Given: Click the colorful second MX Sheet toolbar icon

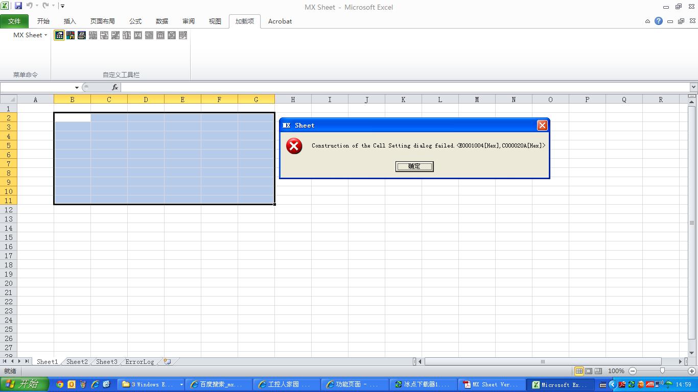Looking at the screenshot, I should coord(71,35).
